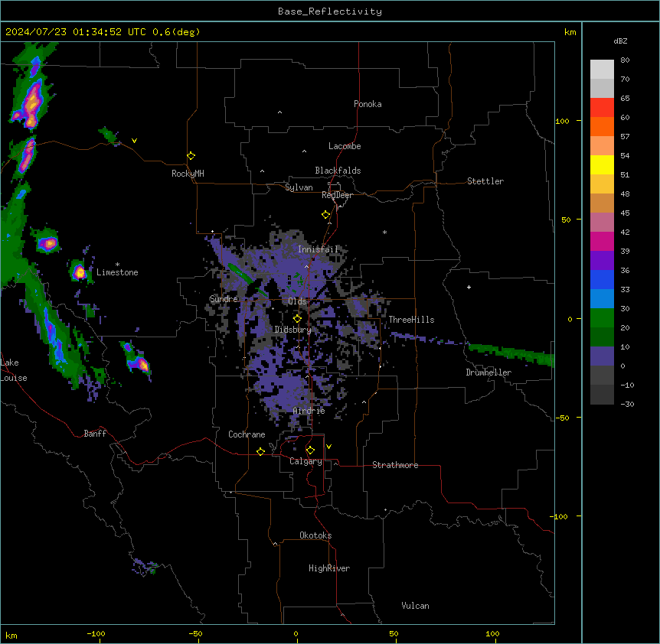Select the slate purple 0-10 dBZ swatch
The width and height of the screenshot is (660, 644).
click(602, 356)
